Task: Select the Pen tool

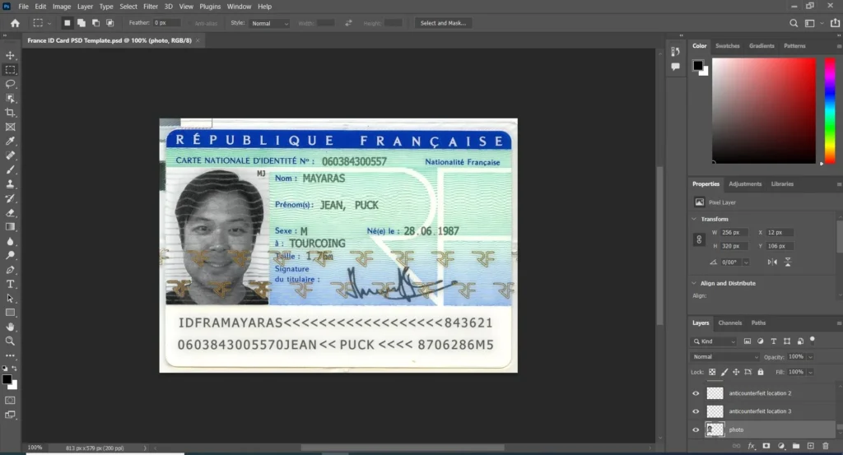Action: 10,270
